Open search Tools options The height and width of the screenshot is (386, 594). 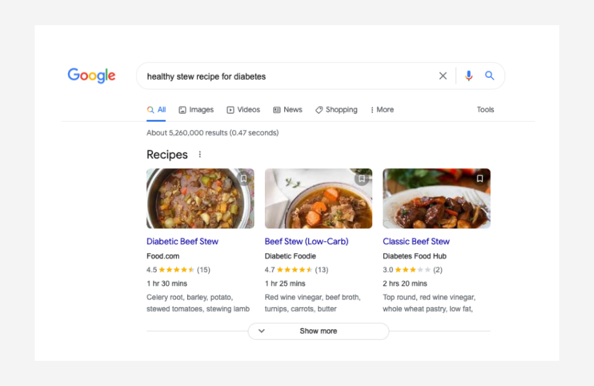click(x=485, y=109)
